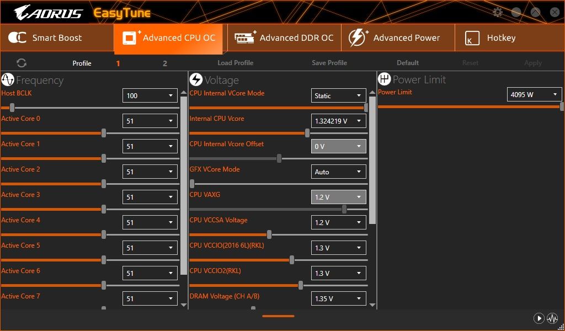Open the Active Core 4 ratio dropdown
Screen dimensions: 565x331
(150, 222)
